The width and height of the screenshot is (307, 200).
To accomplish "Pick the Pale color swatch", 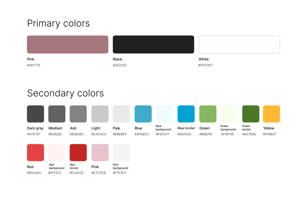I will [121, 114].
